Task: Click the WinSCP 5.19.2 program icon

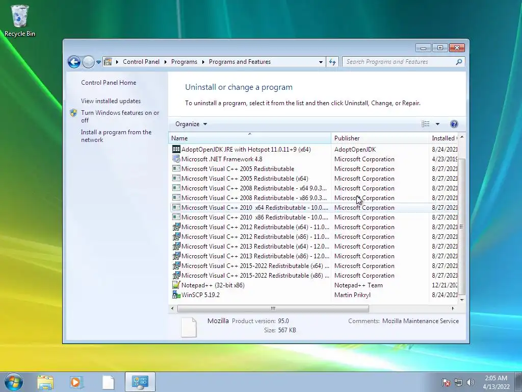Action: click(176, 295)
